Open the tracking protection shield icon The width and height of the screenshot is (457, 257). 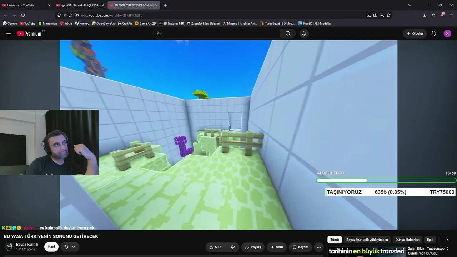coord(59,15)
